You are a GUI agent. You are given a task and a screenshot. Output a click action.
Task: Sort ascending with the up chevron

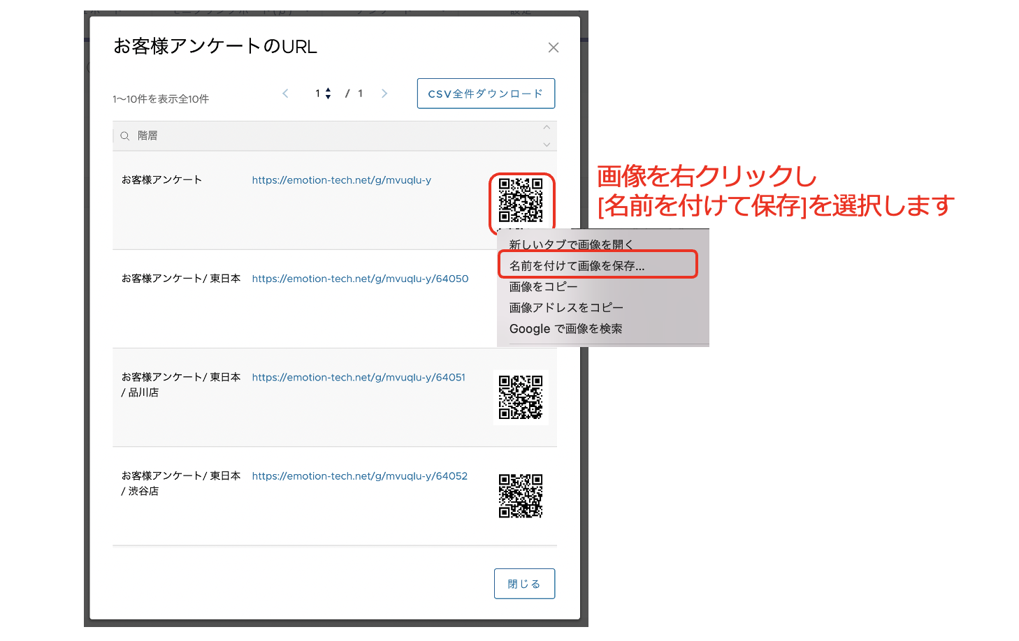547,128
